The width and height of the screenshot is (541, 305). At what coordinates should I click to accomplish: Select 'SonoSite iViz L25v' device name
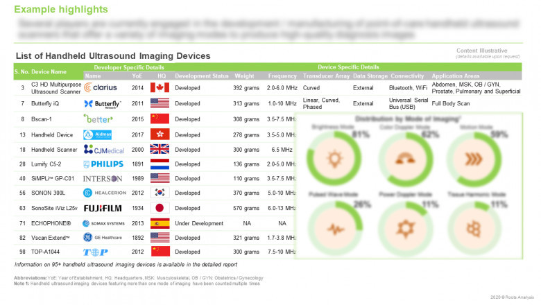[x=55, y=208]
